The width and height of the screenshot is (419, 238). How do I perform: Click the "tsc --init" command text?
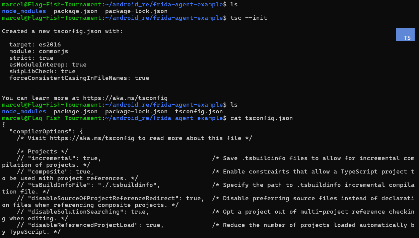click(x=249, y=18)
